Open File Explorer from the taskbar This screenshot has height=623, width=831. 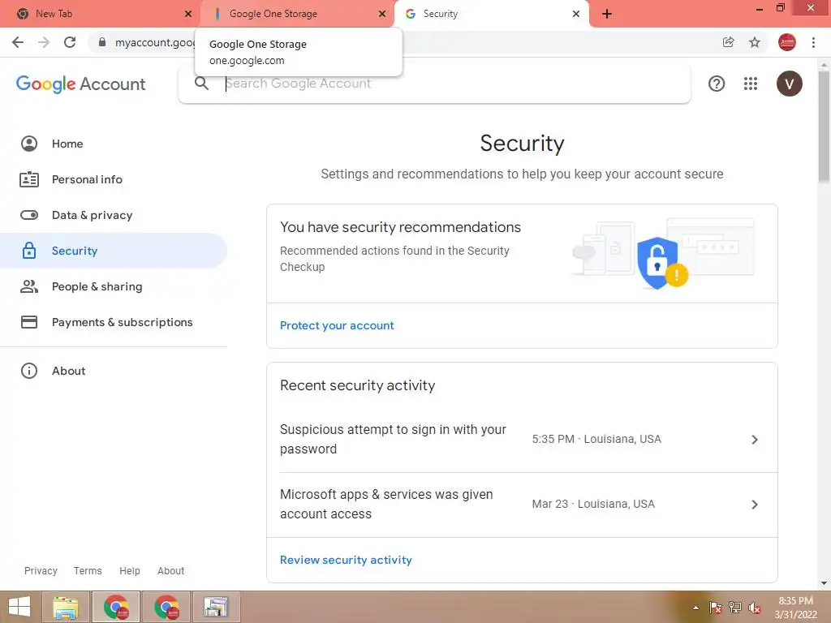(66, 607)
